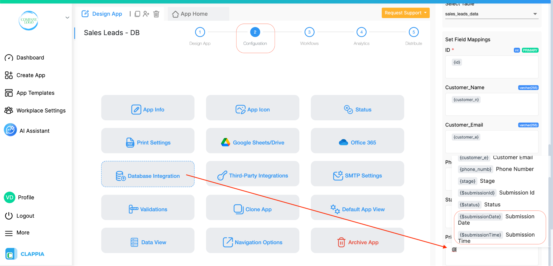Click the Archive App option

point(357,242)
